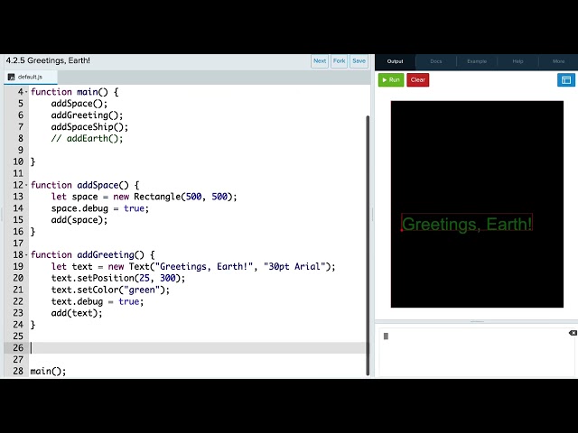The image size is (578, 433).
Task: Click line number 20 in the gutter
Action: click(x=18, y=278)
